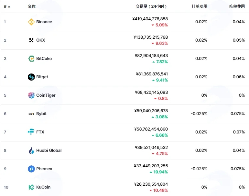
Task: Click the KuCoin green logo icon
Action: [31, 187]
